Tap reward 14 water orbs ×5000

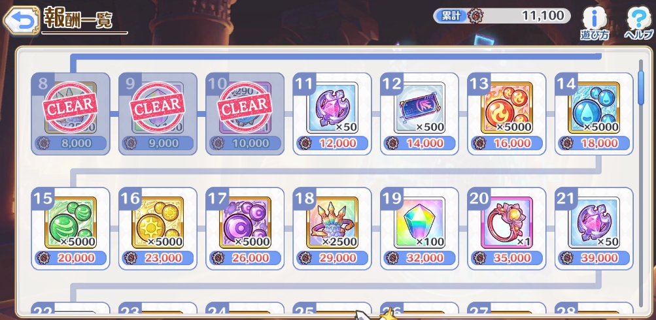click(594, 108)
